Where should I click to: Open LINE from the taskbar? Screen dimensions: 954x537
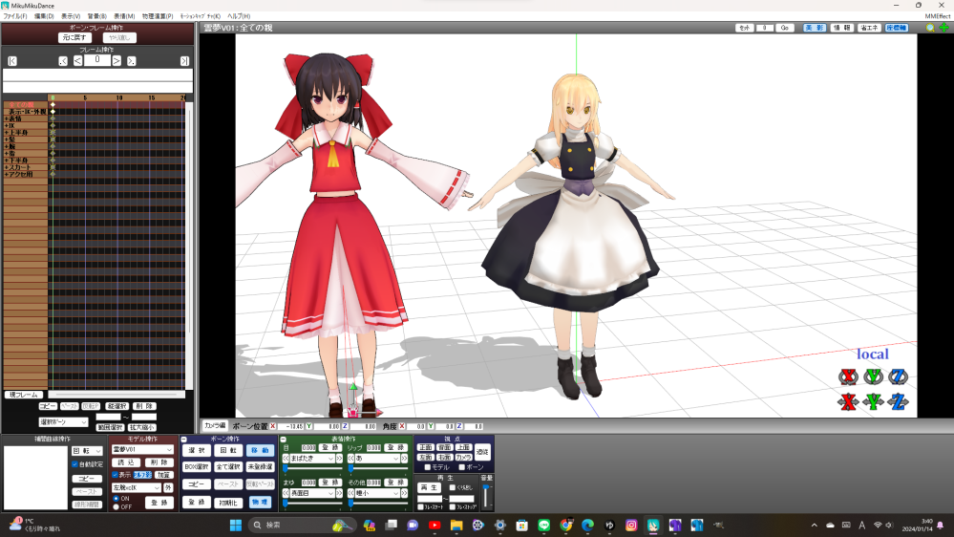(x=544, y=525)
